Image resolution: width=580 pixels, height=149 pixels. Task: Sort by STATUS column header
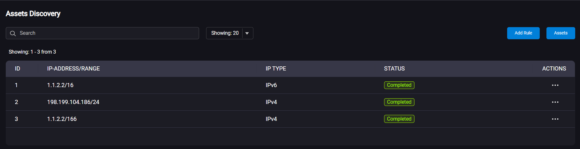394,69
